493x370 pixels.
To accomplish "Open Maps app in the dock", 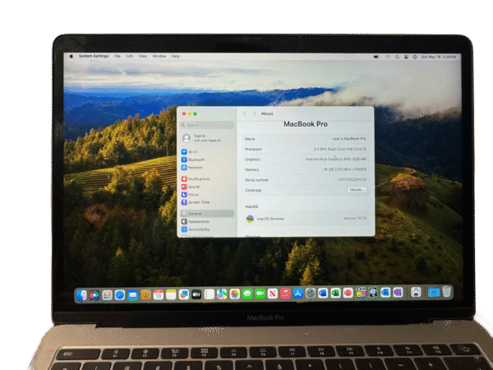I will point(222,294).
